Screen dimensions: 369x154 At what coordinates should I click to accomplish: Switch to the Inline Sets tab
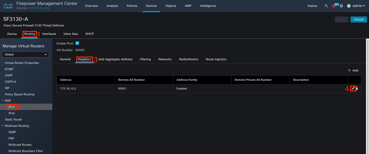coord(71,34)
